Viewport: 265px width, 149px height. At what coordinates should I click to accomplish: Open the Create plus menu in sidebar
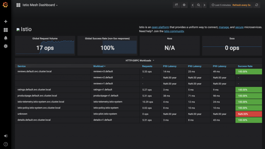click(x=6, y=22)
